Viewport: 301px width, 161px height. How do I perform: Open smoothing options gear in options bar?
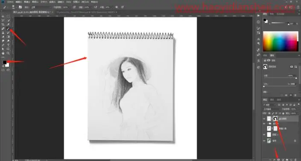[116, 7]
